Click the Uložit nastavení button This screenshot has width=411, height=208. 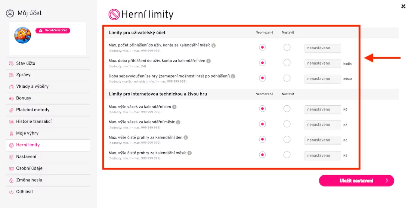pos(356,181)
